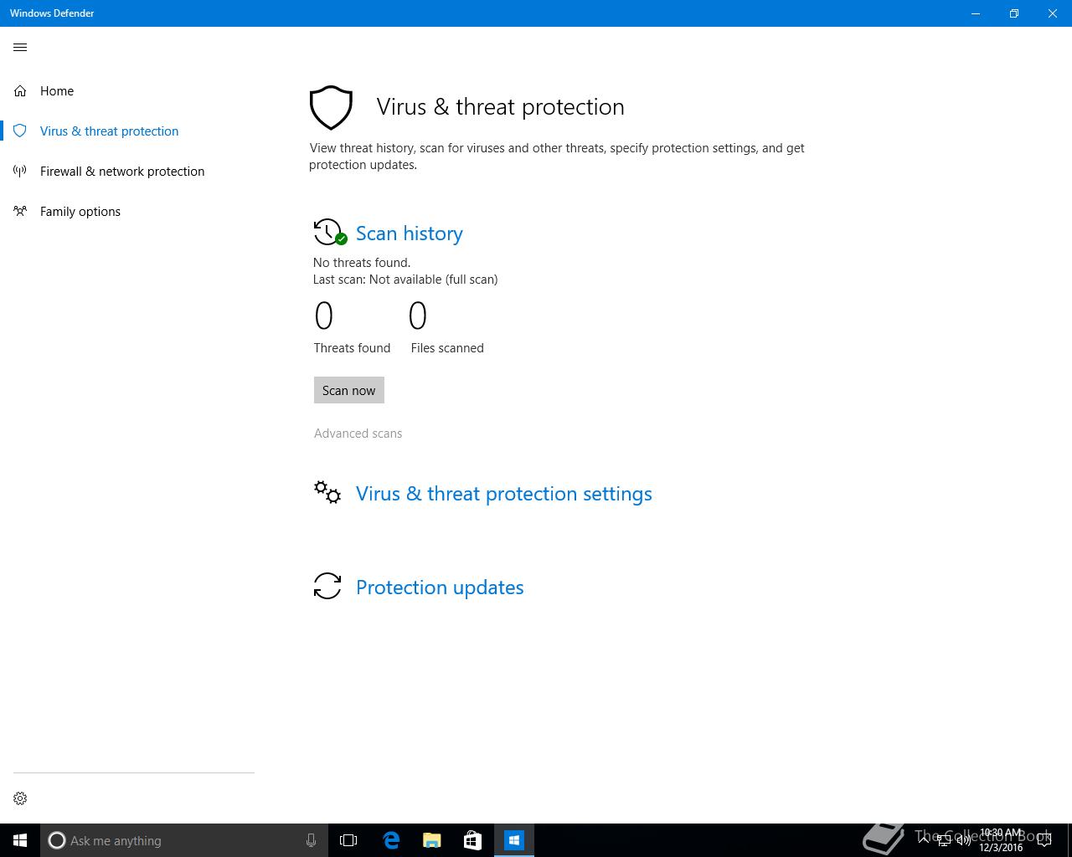Viewport: 1072px width, 857px height.
Task: Click the '0 Files scanned' count
Action: pos(418,316)
